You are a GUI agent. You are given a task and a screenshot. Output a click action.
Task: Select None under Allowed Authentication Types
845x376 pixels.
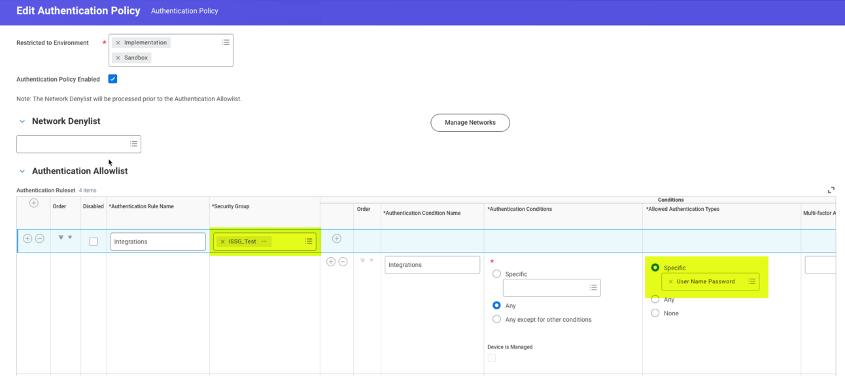coord(655,313)
